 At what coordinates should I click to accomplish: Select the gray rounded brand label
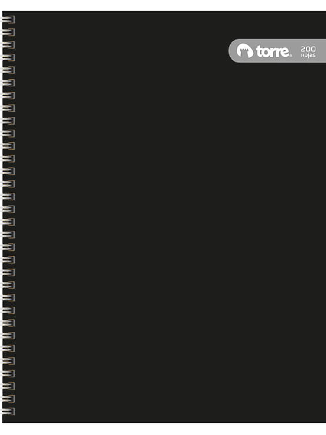pos(277,50)
